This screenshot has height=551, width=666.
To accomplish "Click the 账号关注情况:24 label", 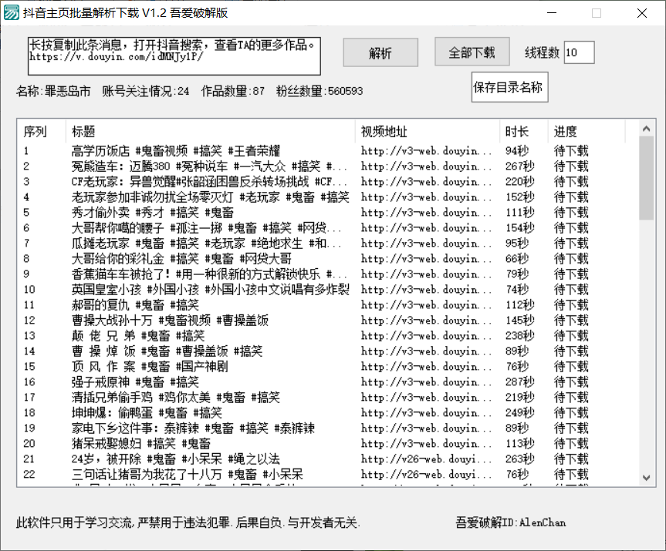I will coord(146,91).
